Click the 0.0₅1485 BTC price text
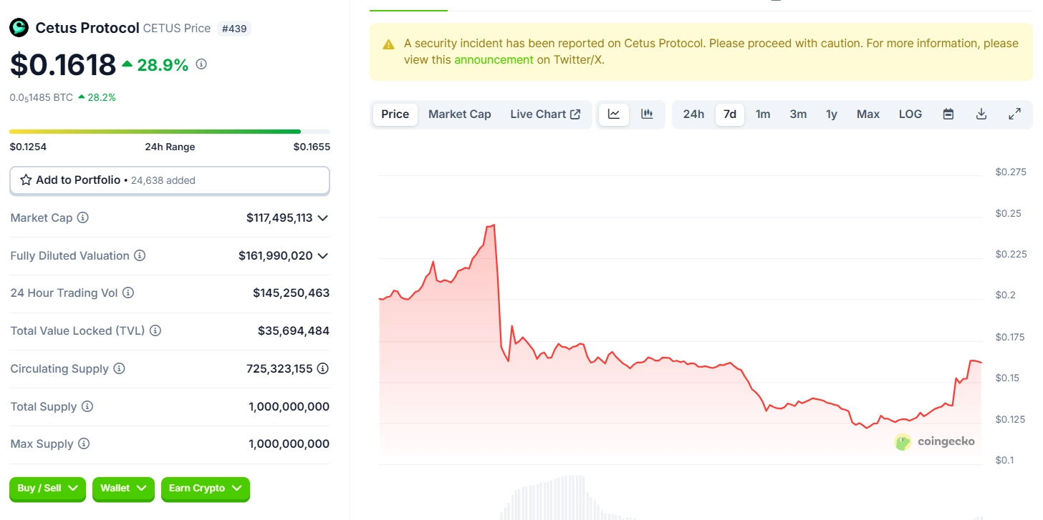This screenshot has width=1043, height=520. 42,97
